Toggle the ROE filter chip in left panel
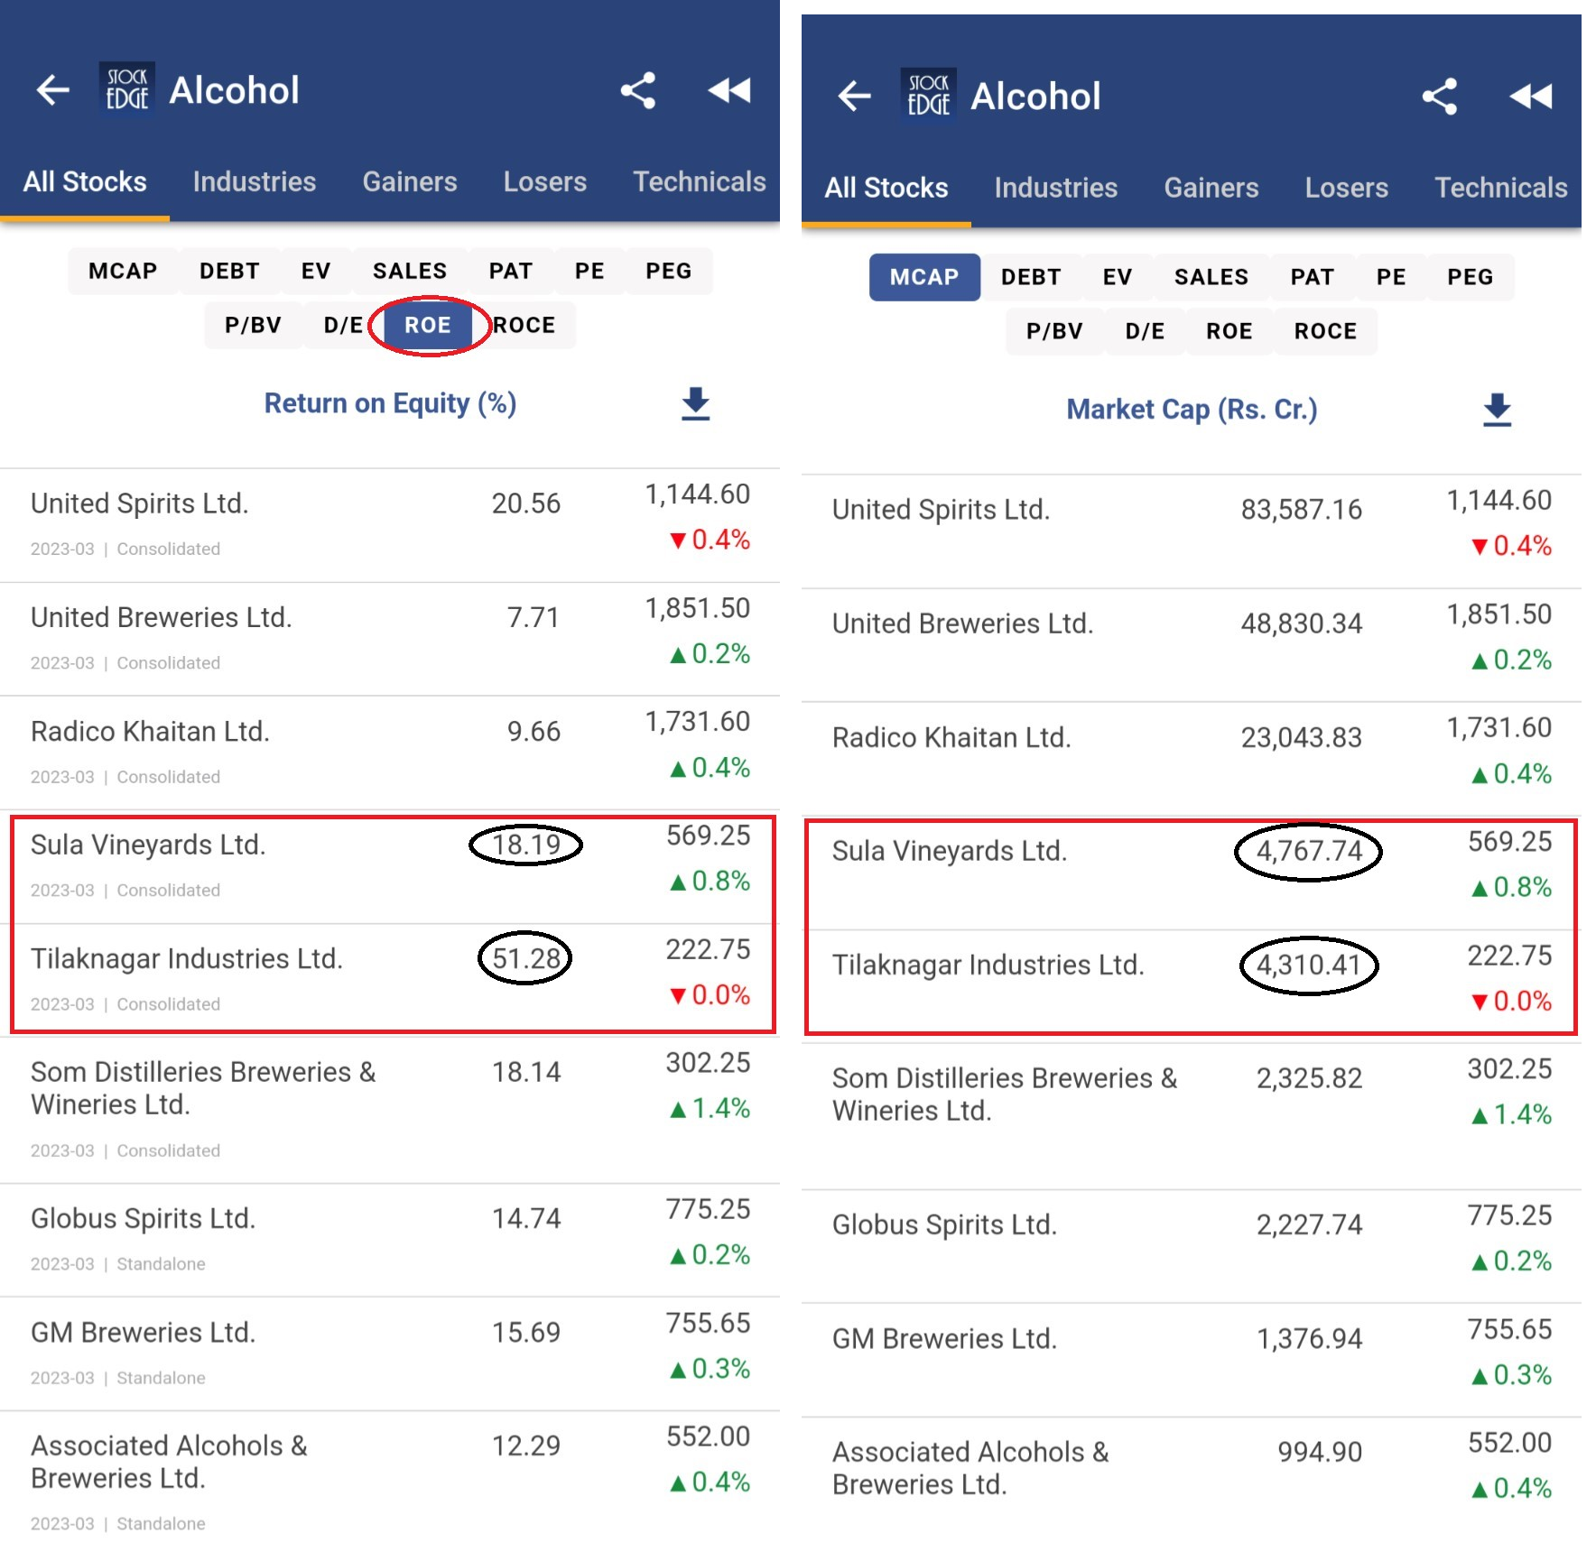Screen dimensions: 1596x1552 coord(427,325)
